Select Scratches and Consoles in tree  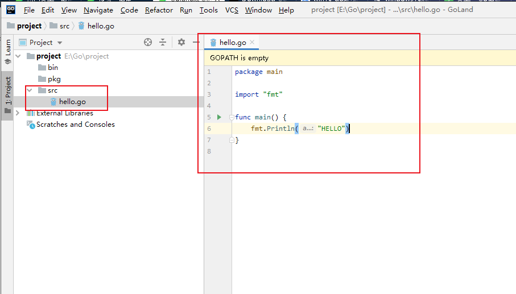(71, 125)
